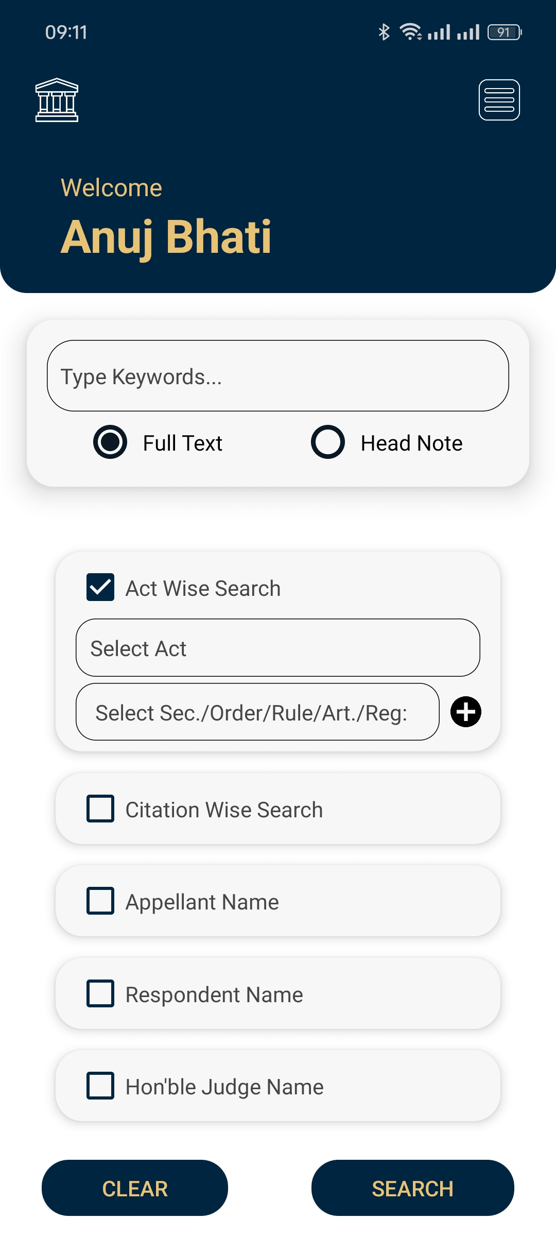Tick the Respondent Name checkbox
This screenshot has height=1236, width=556.
100,993
